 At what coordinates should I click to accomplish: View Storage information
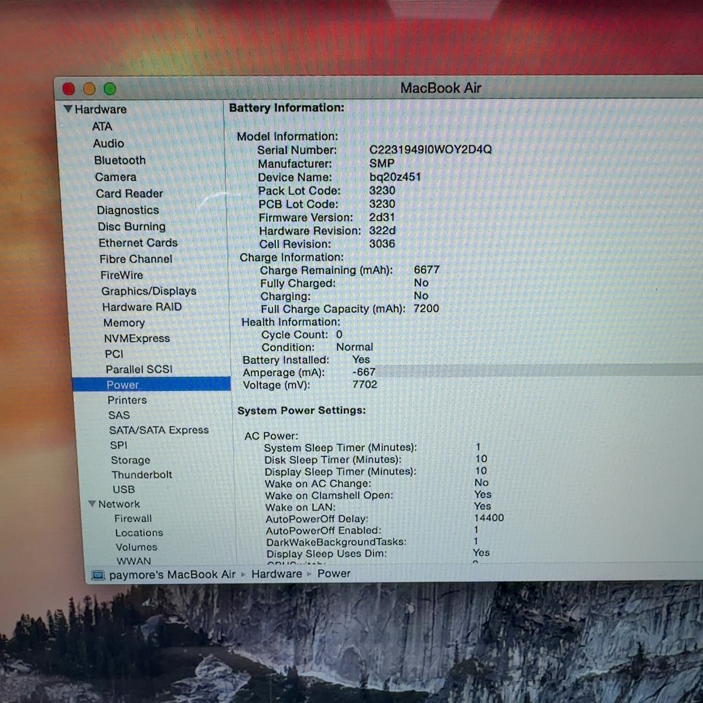(131, 460)
